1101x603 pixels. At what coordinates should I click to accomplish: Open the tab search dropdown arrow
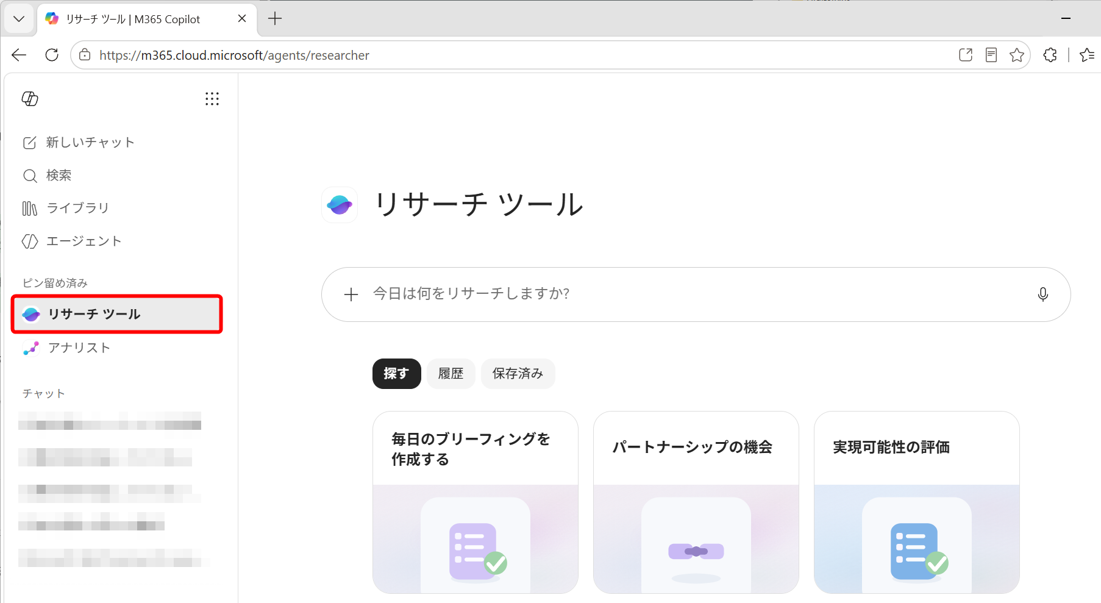click(19, 19)
